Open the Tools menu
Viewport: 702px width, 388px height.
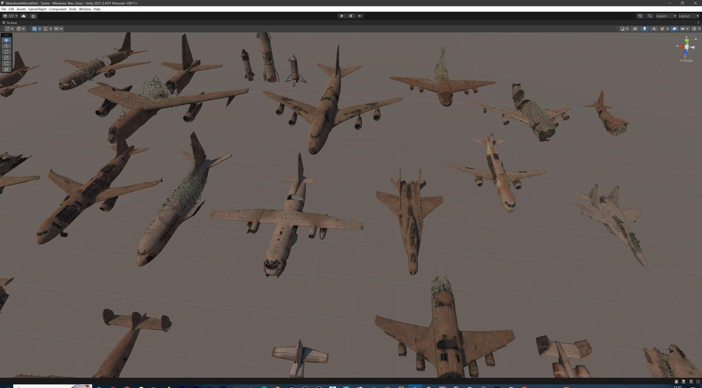(x=73, y=9)
